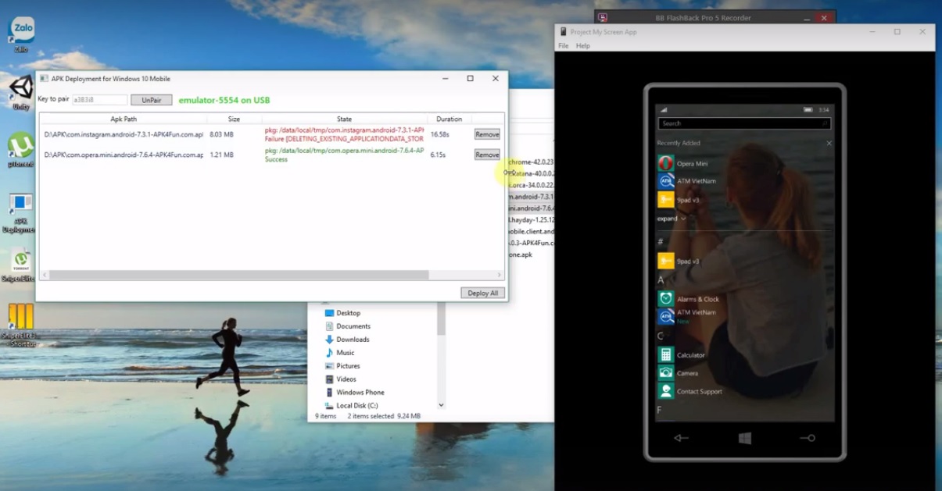The image size is (942, 491).
Task: Tap the Alarms & Clock app icon
Action: [666, 299]
